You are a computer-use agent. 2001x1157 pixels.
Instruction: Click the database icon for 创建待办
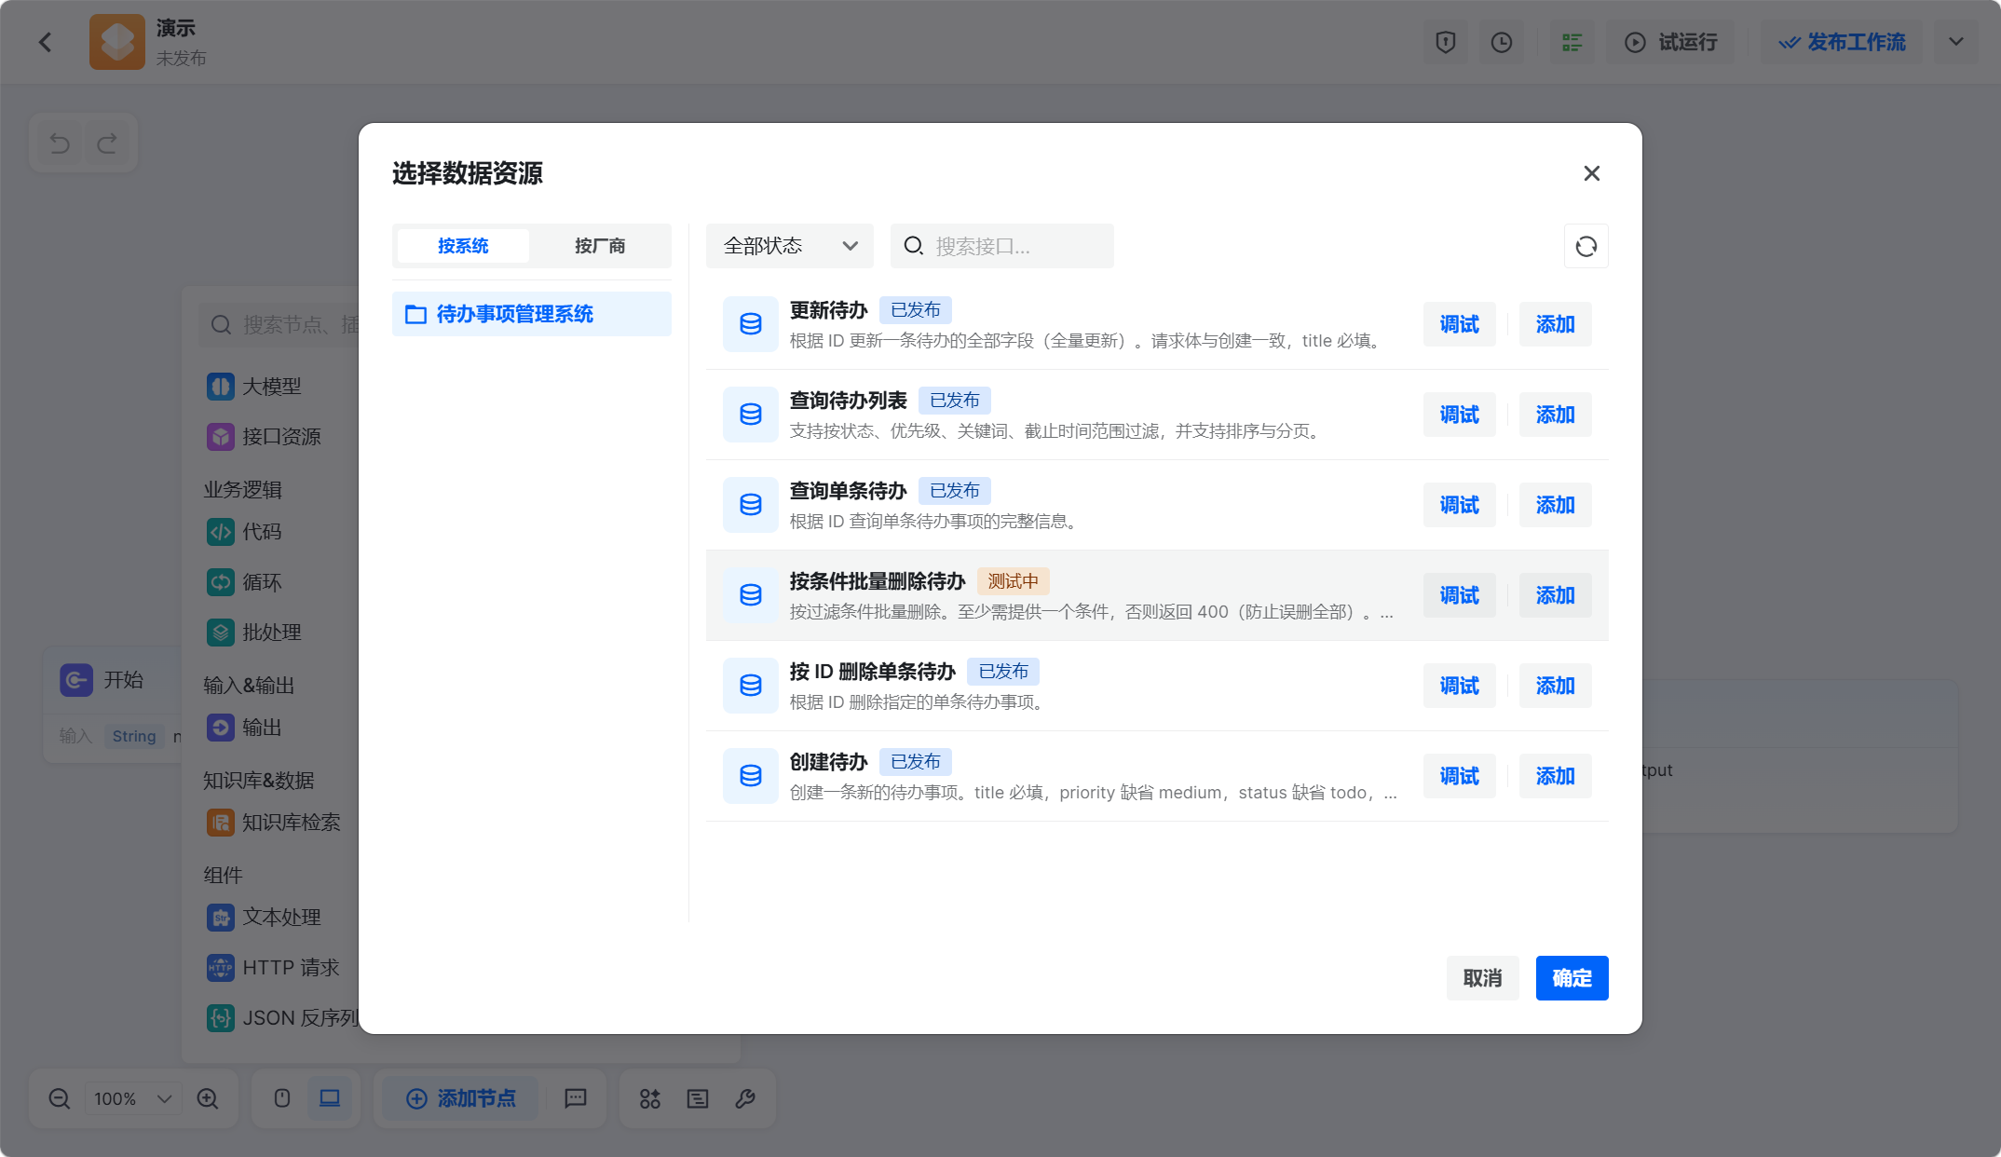750,776
